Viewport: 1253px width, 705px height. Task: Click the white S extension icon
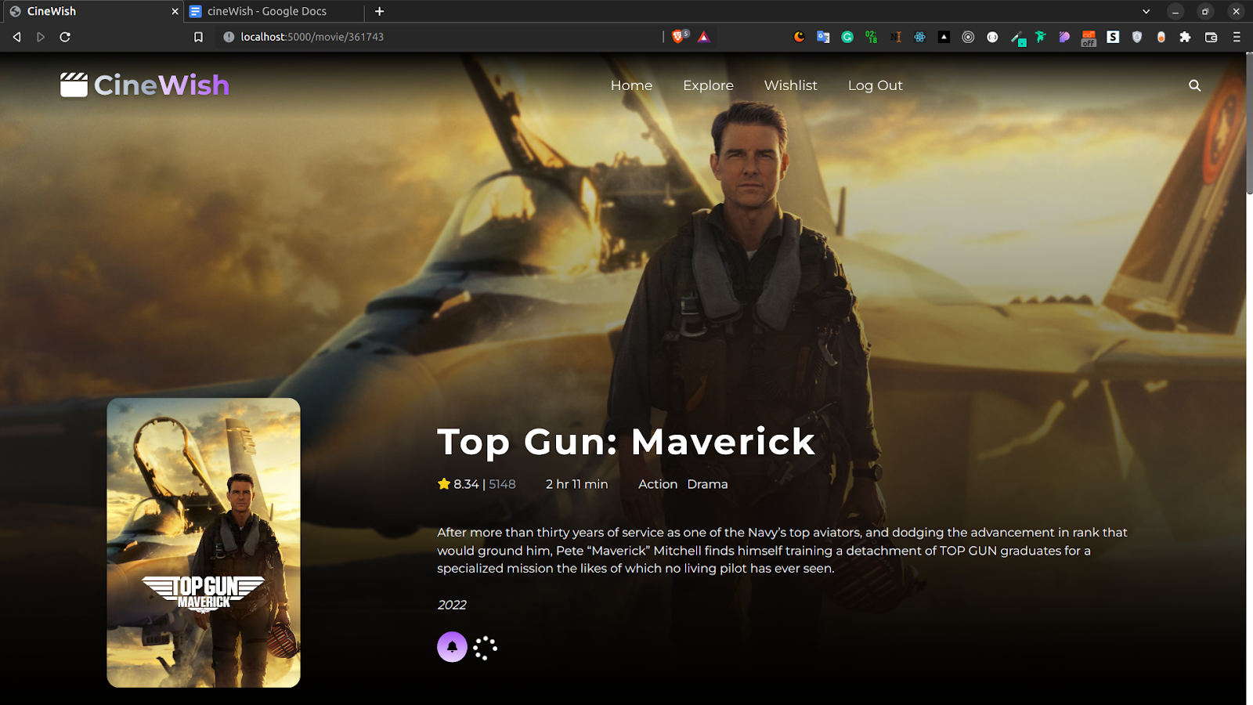click(1113, 37)
